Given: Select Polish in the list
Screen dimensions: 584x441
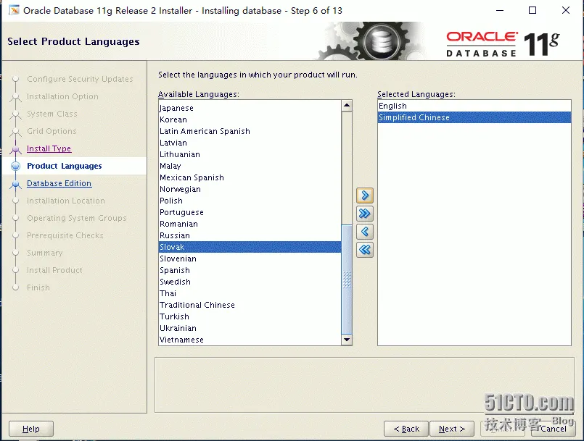Looking at the screenshot, I should pyautogui.click(x=250, y=201).
